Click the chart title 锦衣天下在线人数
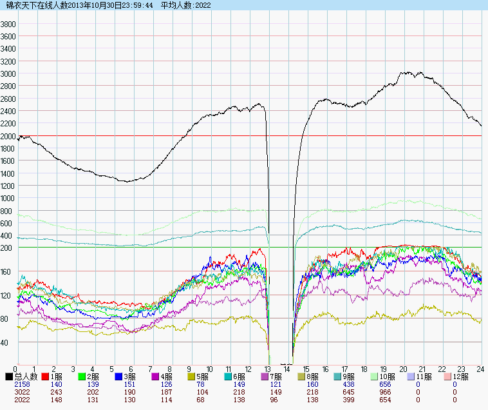The width and height of the screenshot is (488, 410). coord(36,5)
